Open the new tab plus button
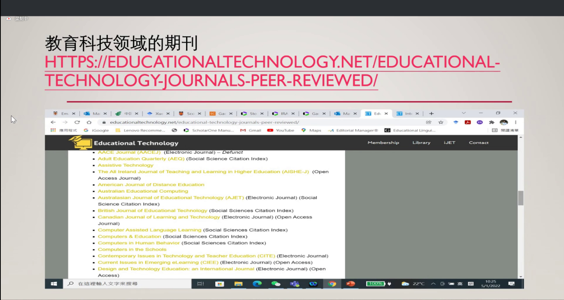This screenshot has height=300, width=564. tap(431, 114)
